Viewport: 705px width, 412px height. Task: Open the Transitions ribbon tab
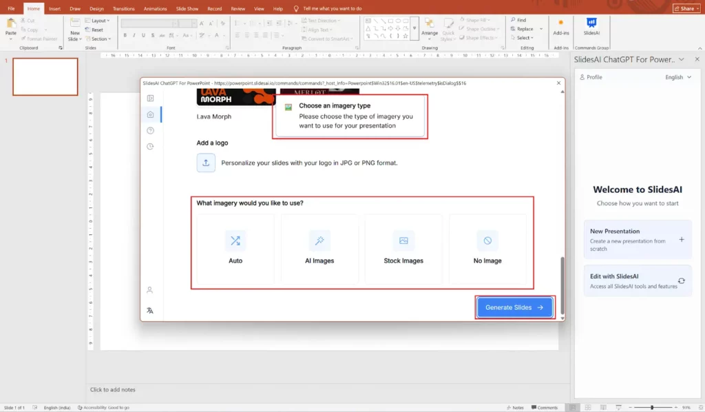pos(123,8)
